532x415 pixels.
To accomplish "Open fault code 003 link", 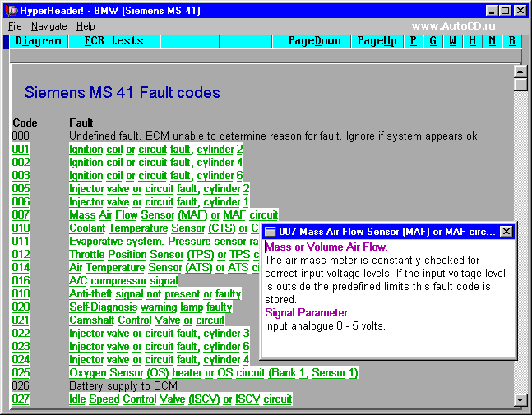I will click(x=21, y=176).
